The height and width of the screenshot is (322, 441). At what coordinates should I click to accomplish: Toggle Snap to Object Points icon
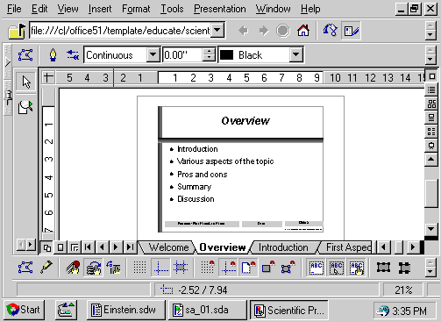click(288, 268)
